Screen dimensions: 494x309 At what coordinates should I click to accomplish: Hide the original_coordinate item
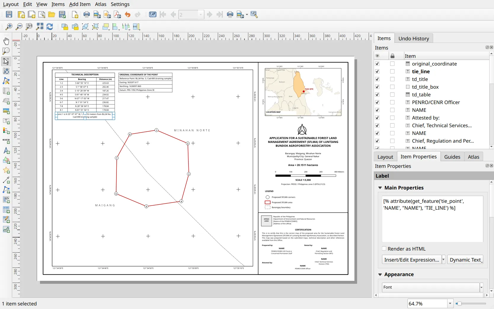click(377, 64)
